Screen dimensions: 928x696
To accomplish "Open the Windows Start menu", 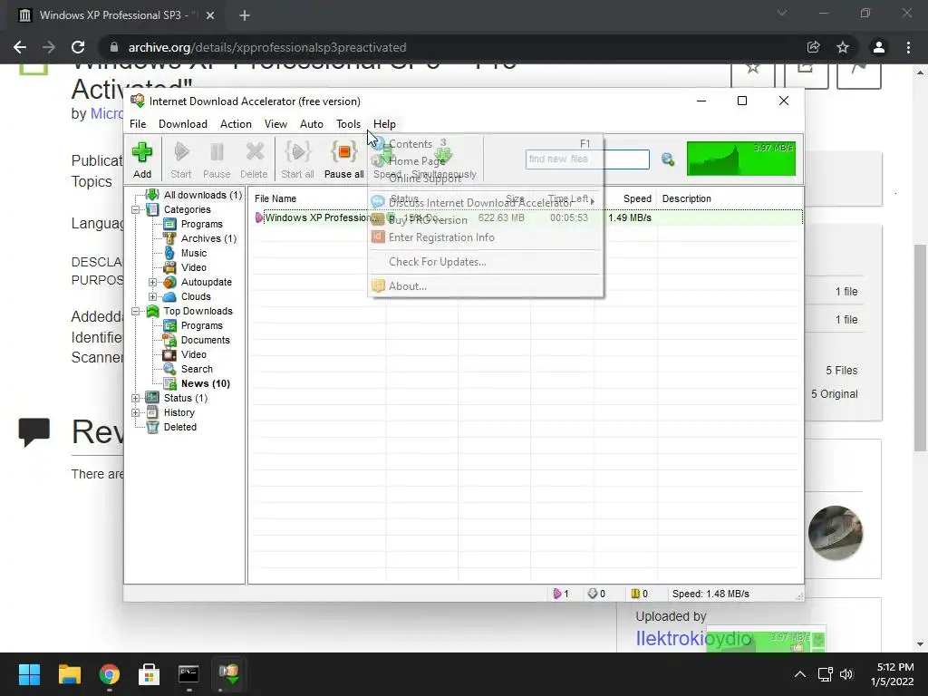I will 29,674.
